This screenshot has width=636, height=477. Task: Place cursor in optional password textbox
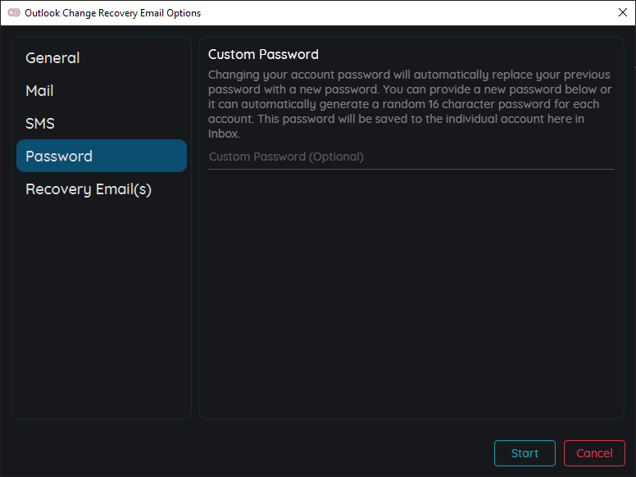pos(411,157)
